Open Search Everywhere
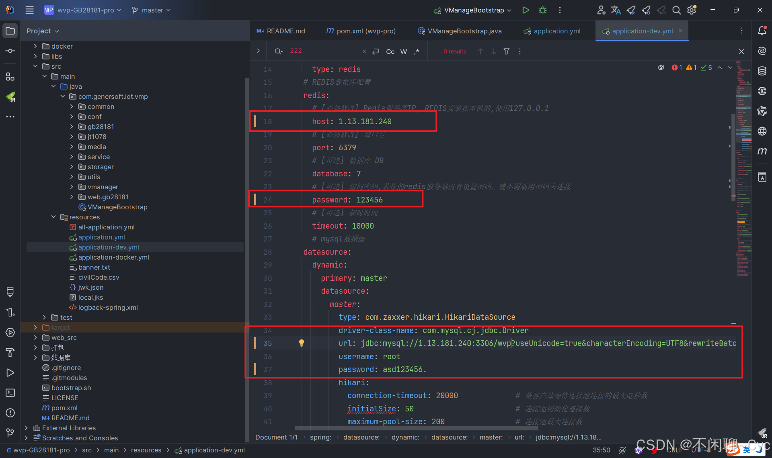772x458 pixels. point(677,10)
